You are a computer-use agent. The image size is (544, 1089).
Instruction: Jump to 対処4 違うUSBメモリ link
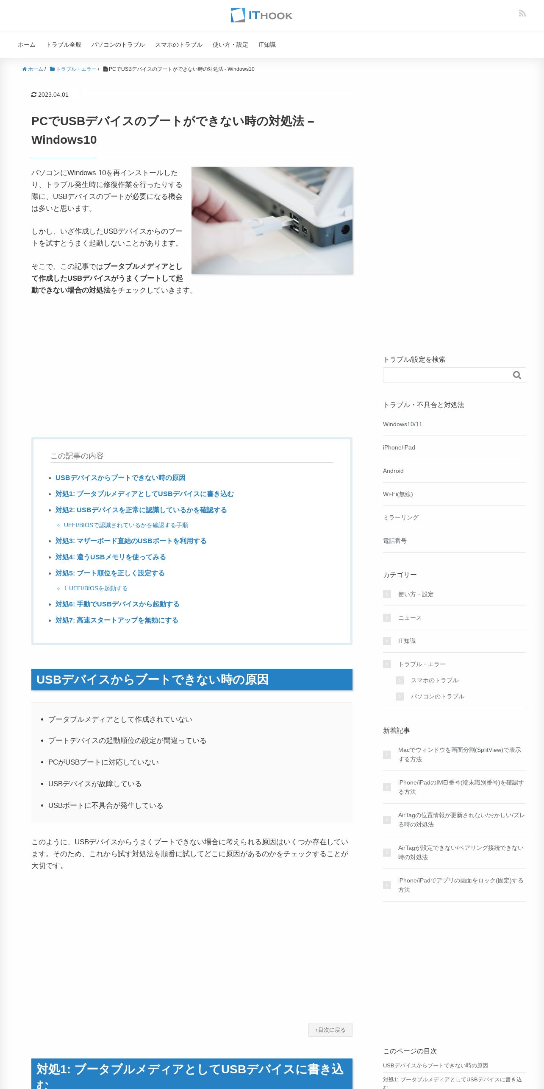111,557
